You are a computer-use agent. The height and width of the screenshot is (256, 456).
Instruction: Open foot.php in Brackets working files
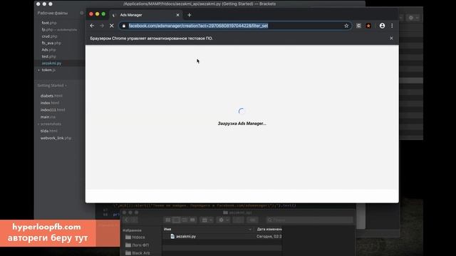pos(49,23)
